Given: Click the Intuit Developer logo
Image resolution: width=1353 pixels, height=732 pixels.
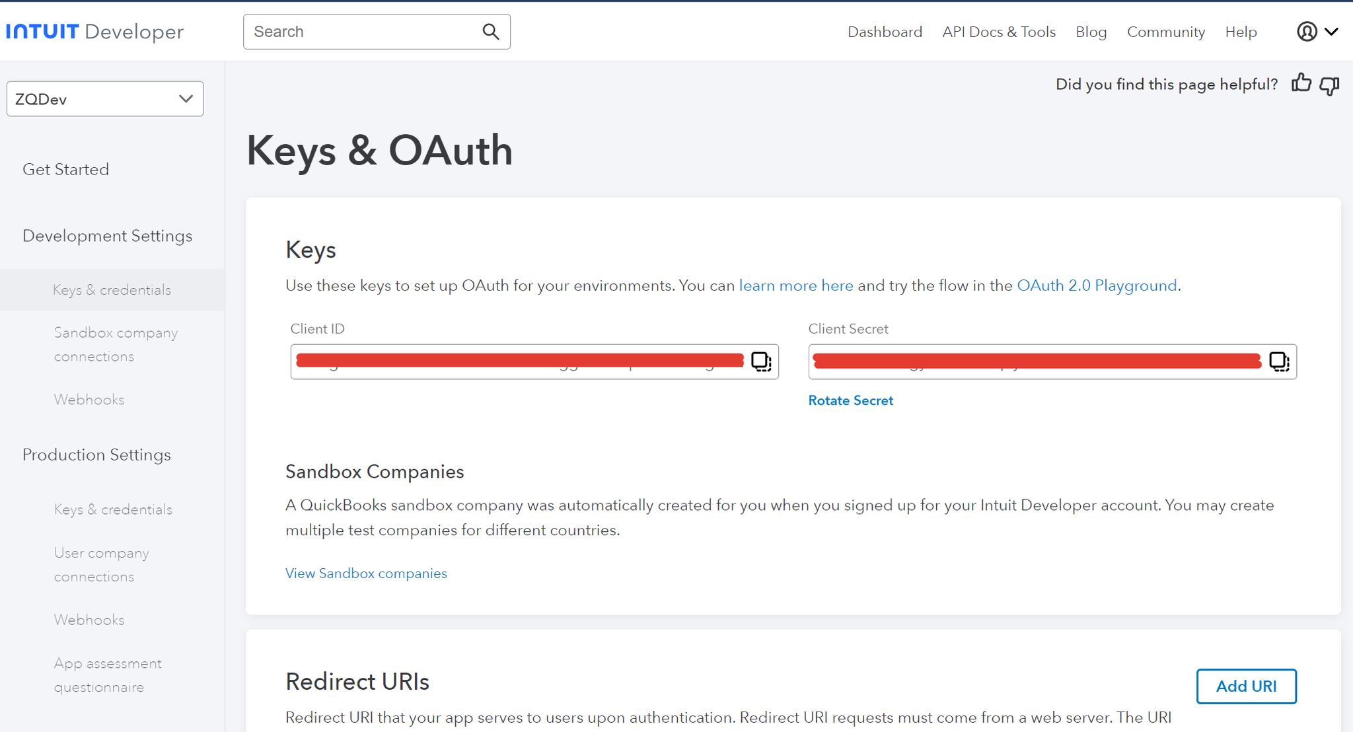Looking at the screenshot, I should coord(94,32).
